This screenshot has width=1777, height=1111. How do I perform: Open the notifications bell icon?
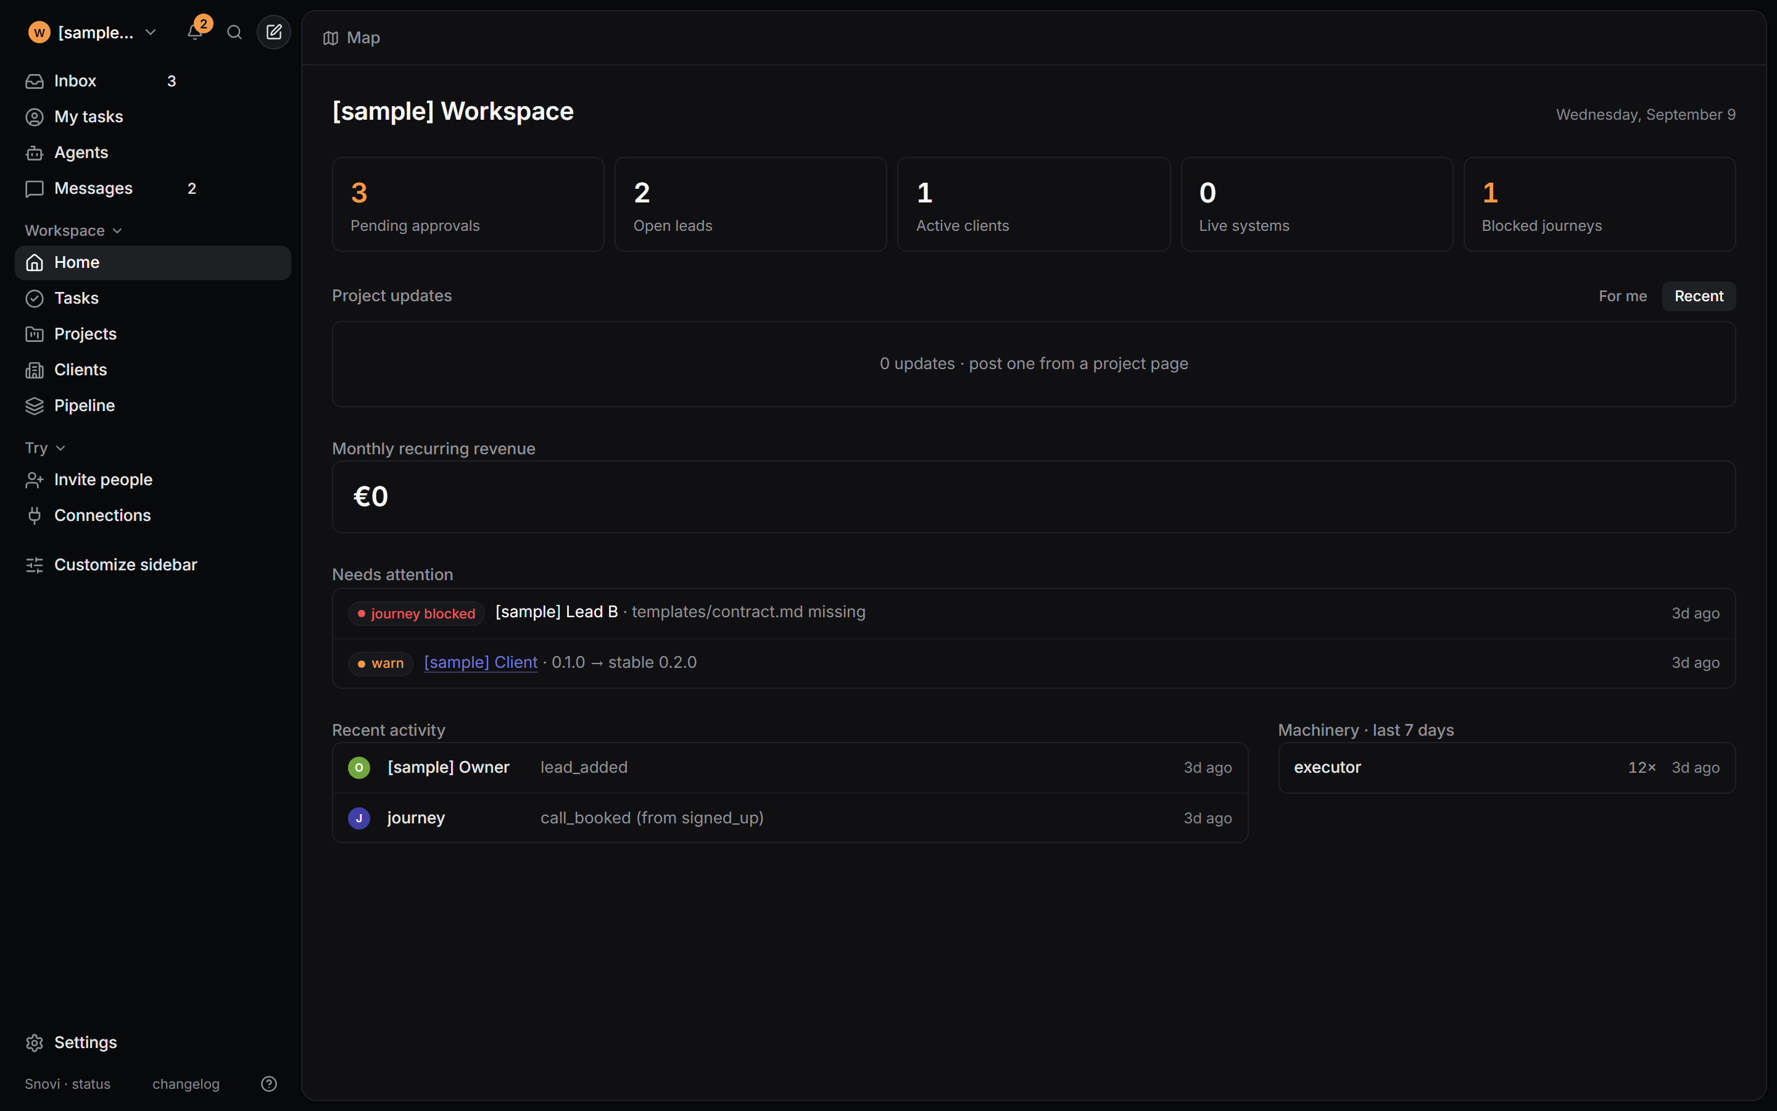(x=194, y=32)
